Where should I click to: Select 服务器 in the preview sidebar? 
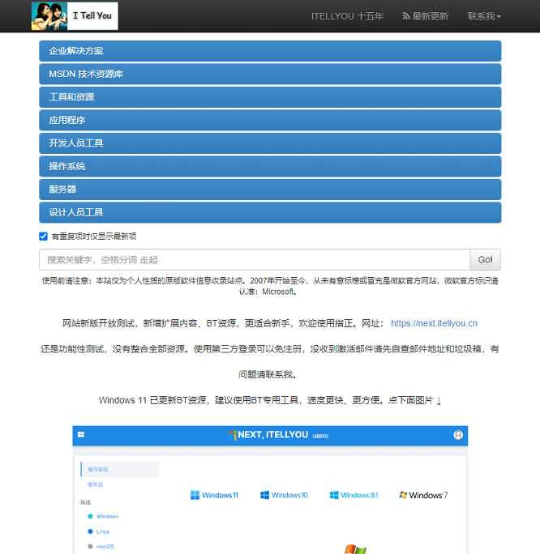[x=95, y=484]
